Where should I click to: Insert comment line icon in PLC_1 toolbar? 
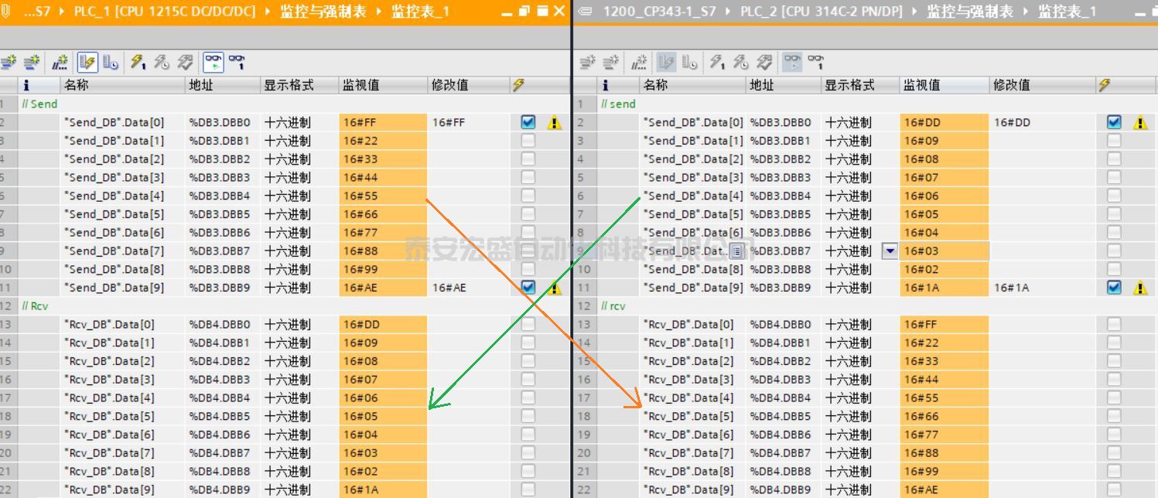click(x=60, y=63)
